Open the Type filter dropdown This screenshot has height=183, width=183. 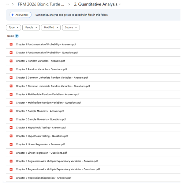[14, 27]
